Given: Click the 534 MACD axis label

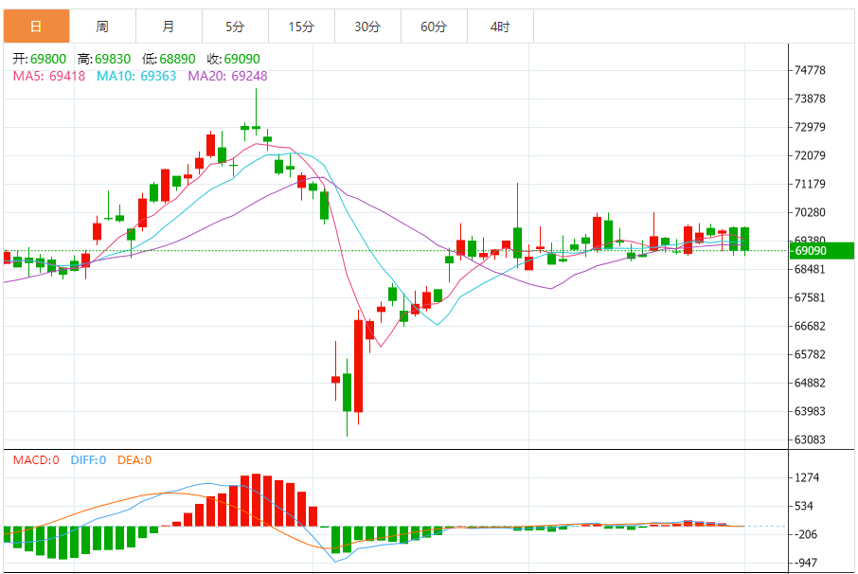Looking at the screenshot, I should pyautogui.click(x=804, y=506).
